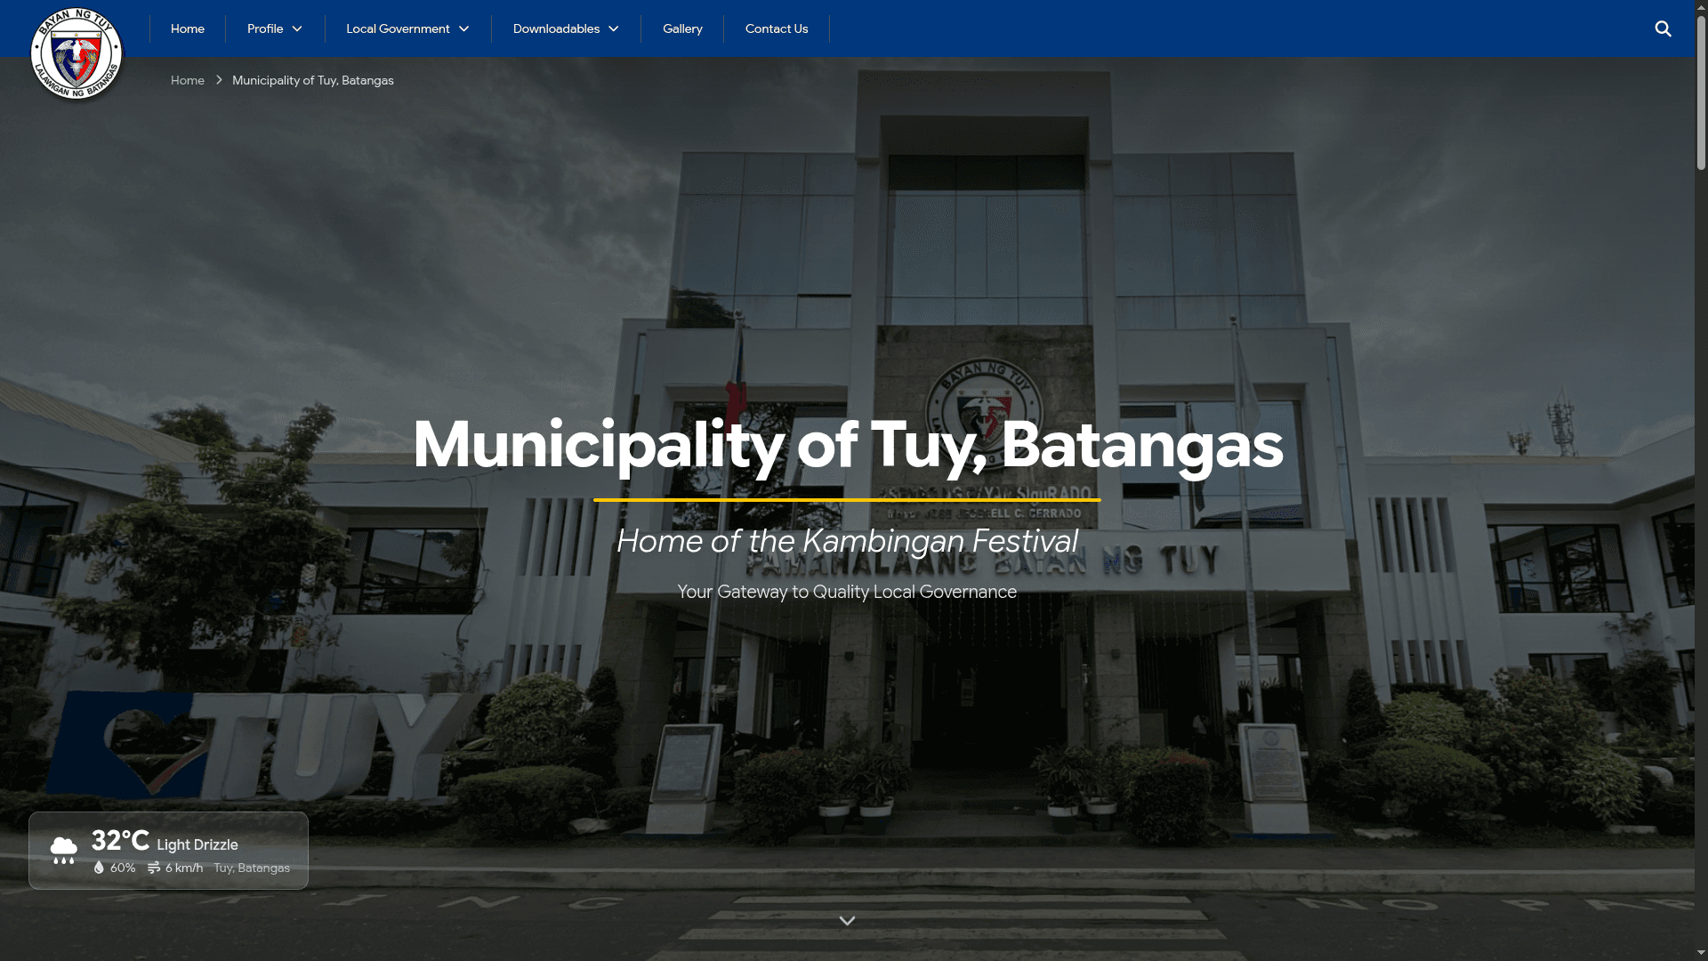The image size is (1708, 961).
Task: Click the Bayan ng Tuy municipal seal logo
Action: 77,53
